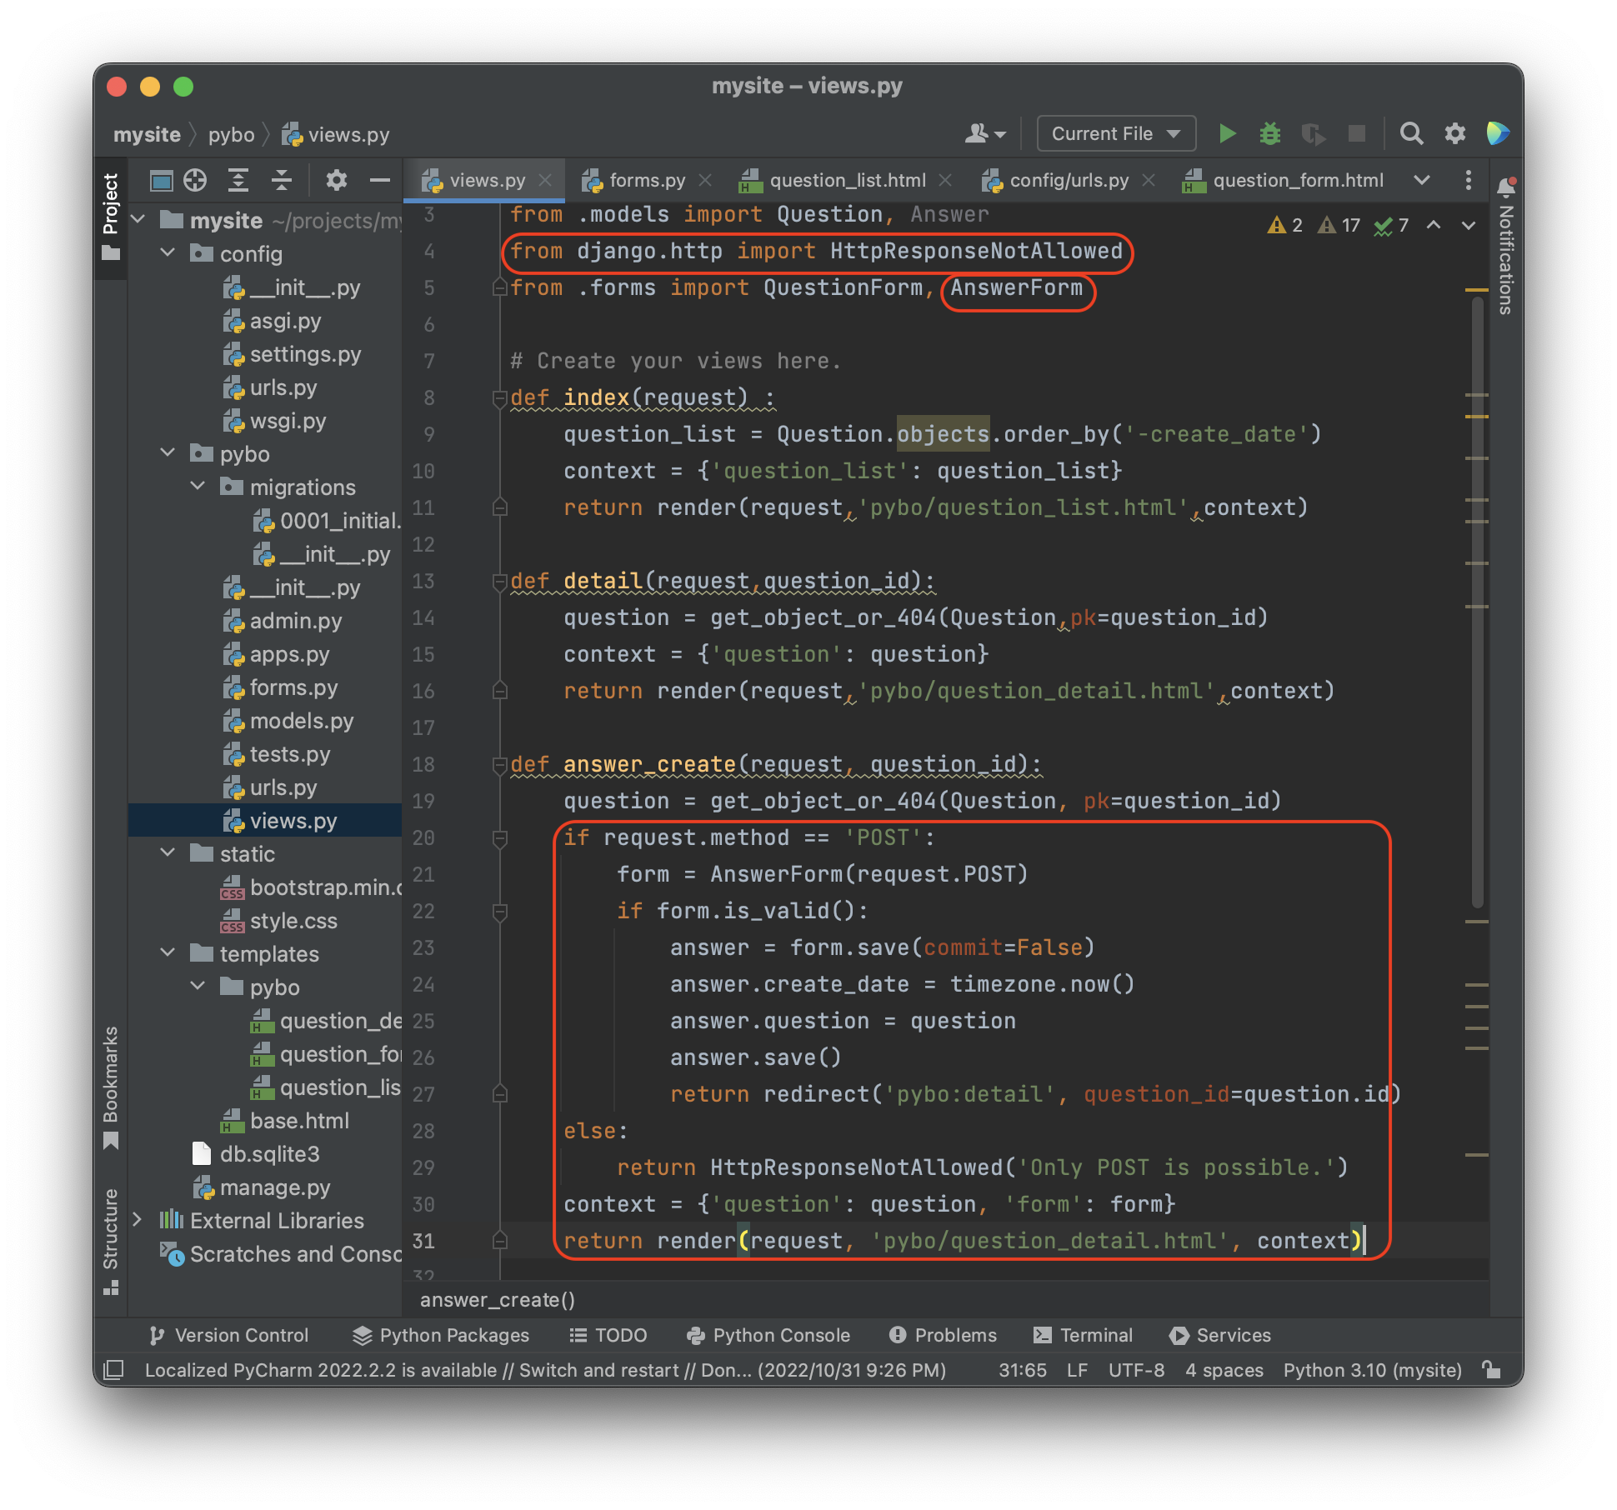Open the Notifications bell icon

pyautogui.click(x=1505, y=187)
